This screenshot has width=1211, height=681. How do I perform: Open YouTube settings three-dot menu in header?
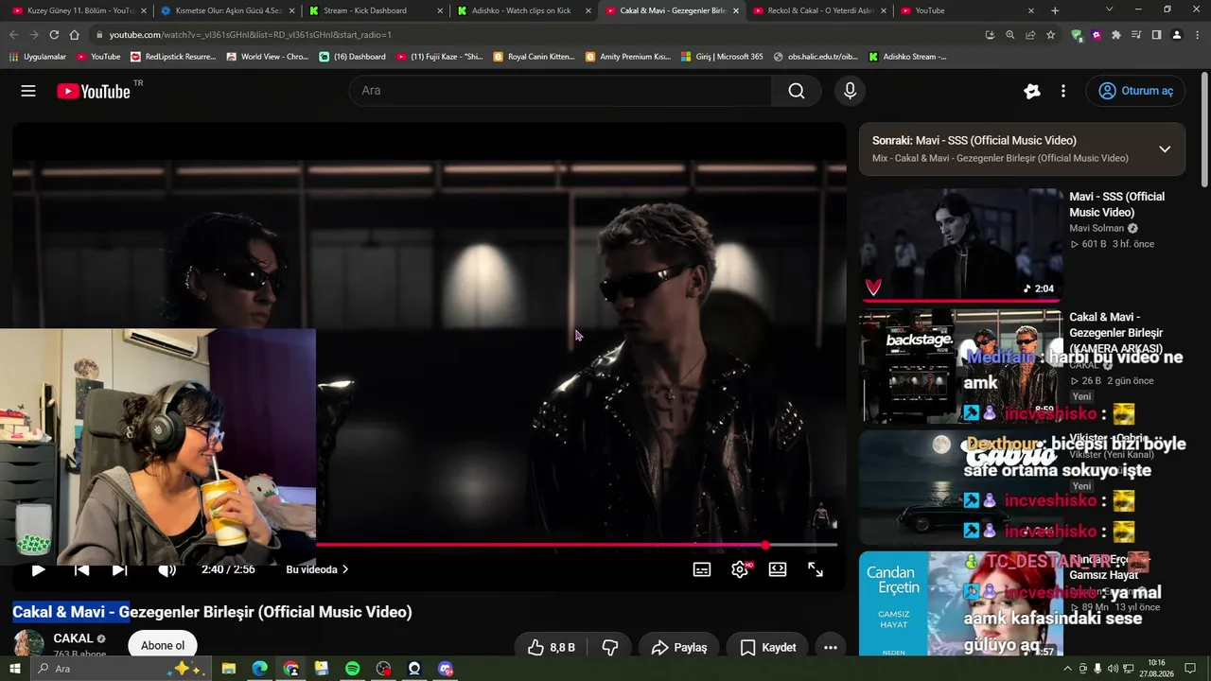click(1063, 91)
